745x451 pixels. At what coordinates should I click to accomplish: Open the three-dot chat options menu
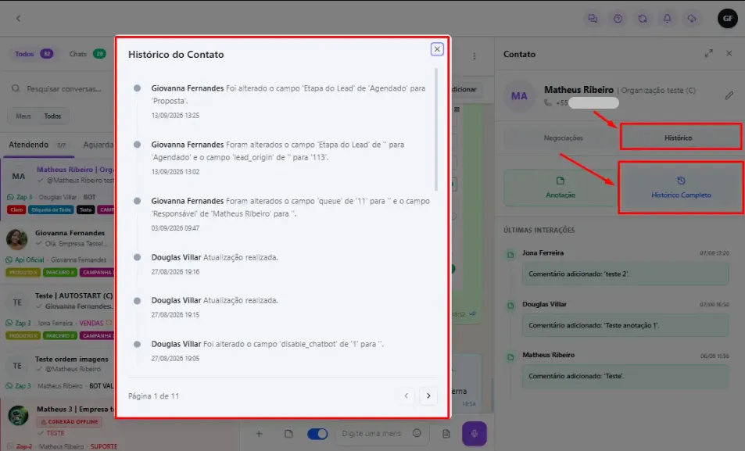[x=475, y=56]
